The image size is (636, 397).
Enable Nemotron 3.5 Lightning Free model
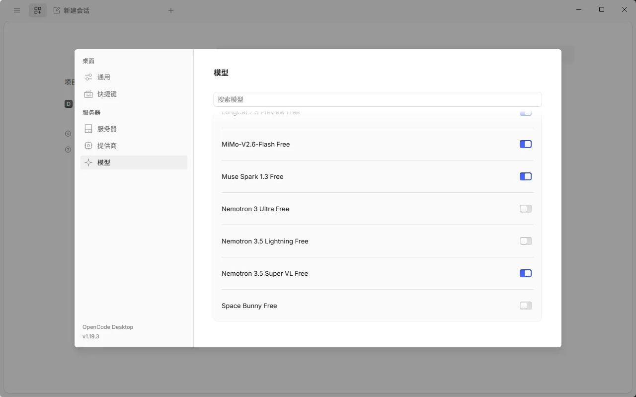[x=526, y=241]
